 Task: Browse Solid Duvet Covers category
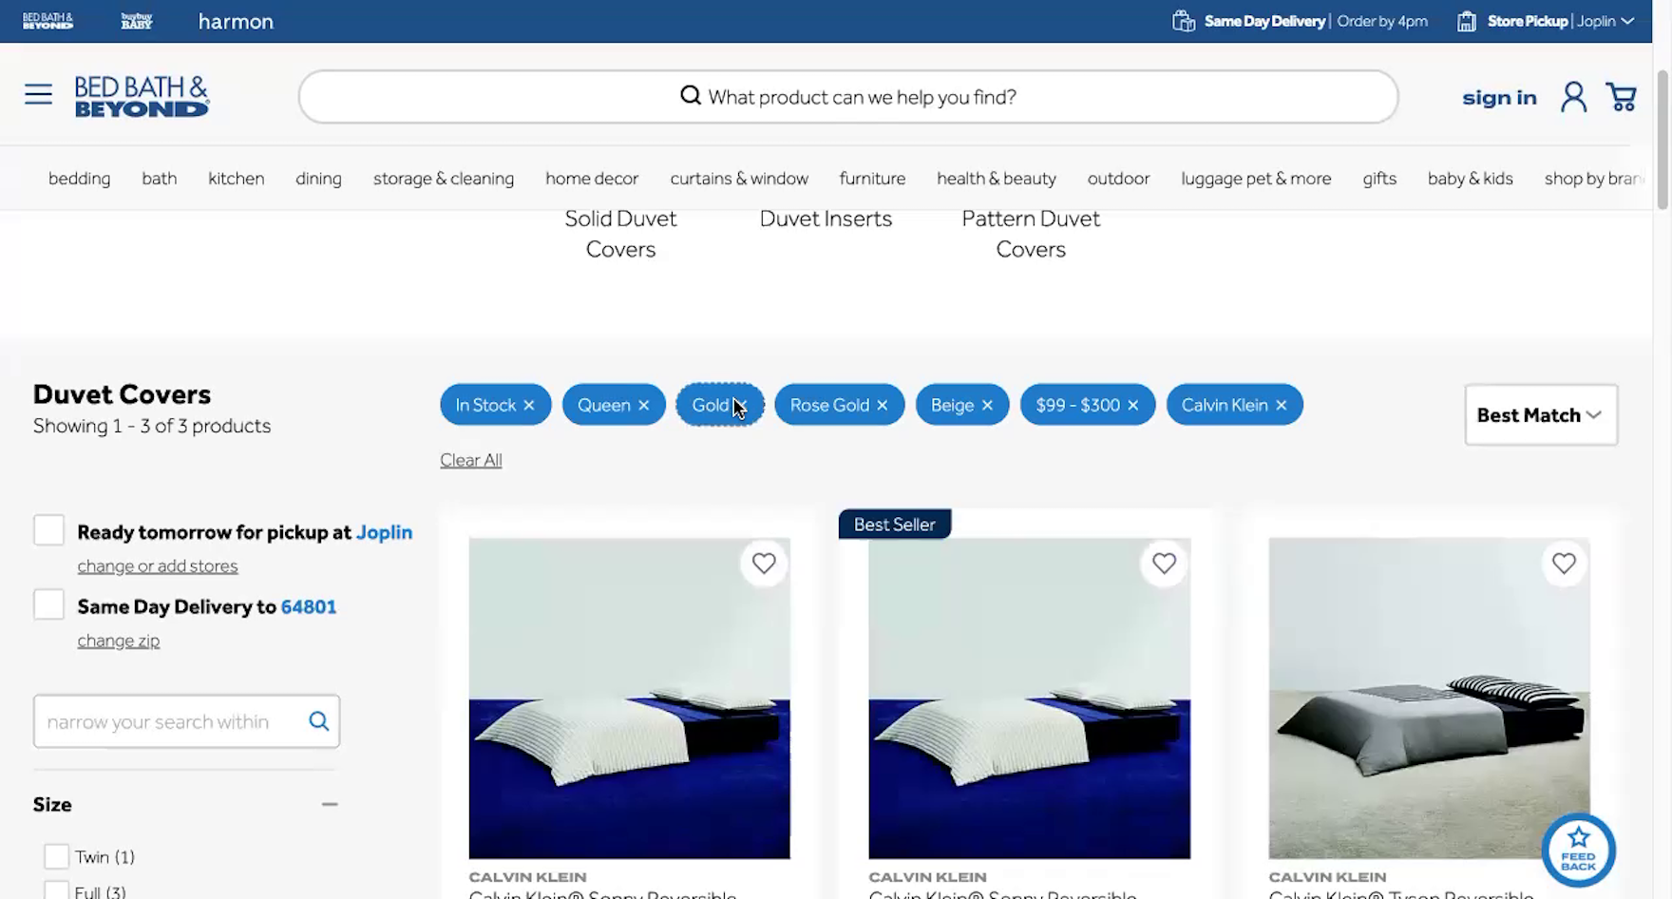(620, 234)
